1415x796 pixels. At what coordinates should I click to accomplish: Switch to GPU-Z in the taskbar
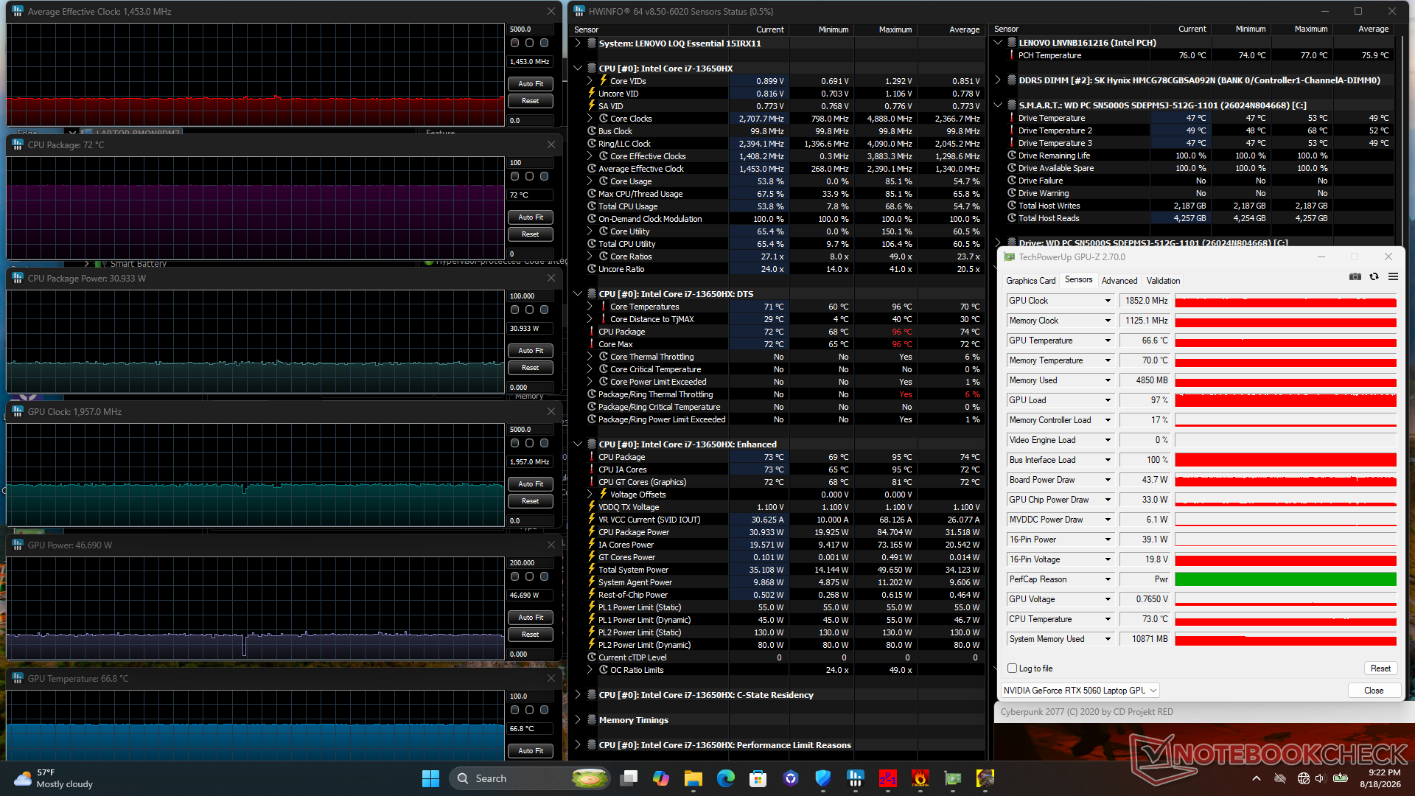click(x=953, y=778)
